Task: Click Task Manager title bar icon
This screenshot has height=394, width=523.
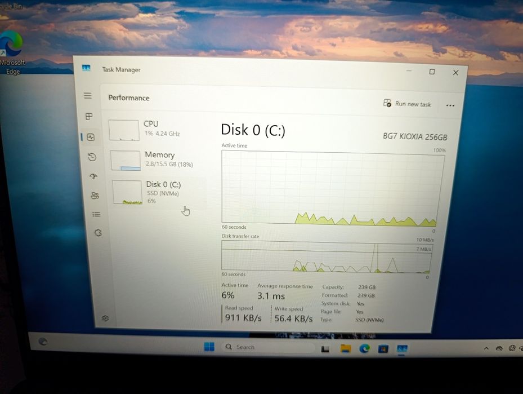Action: click(x=86, y=68)
